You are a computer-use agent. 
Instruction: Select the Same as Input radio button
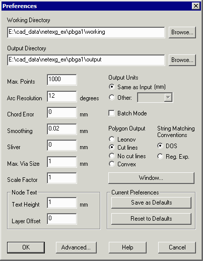coord(112,87)
